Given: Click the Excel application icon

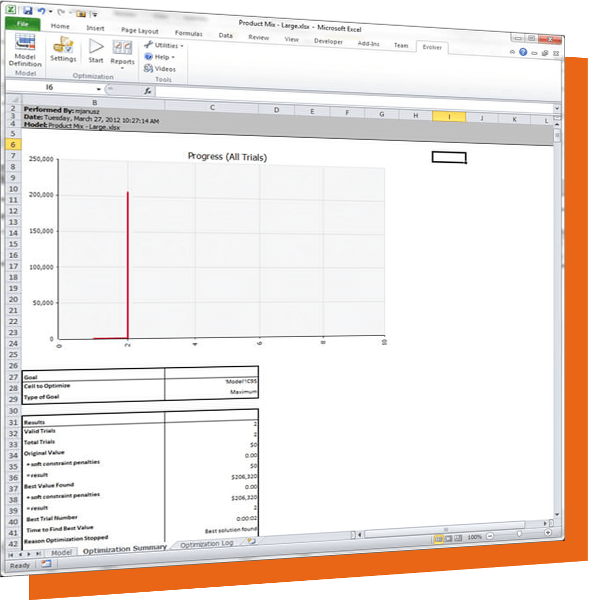Looking at the screenshot, I should [x=11, y=9].
